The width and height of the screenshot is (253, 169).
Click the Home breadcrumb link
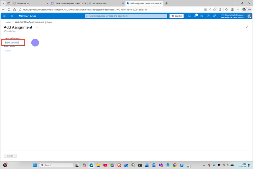click(7, 22)
